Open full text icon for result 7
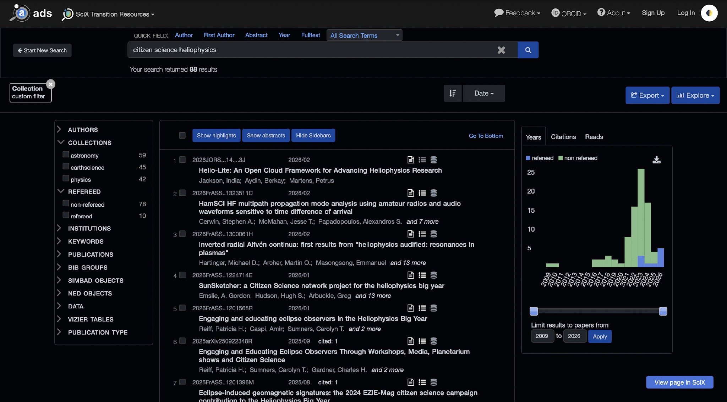The height and width of the screenshot is (402, 727). pos(411,382)
